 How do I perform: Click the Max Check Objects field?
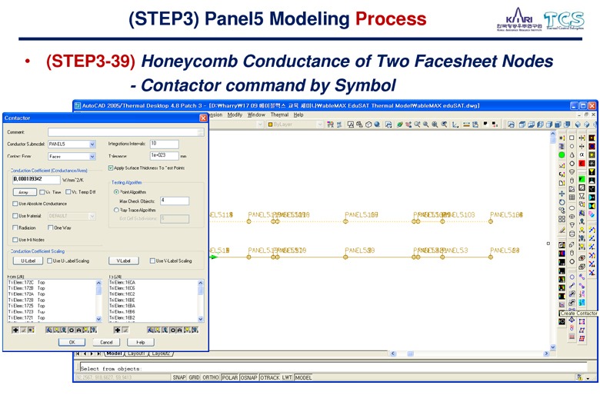point(175,201)
